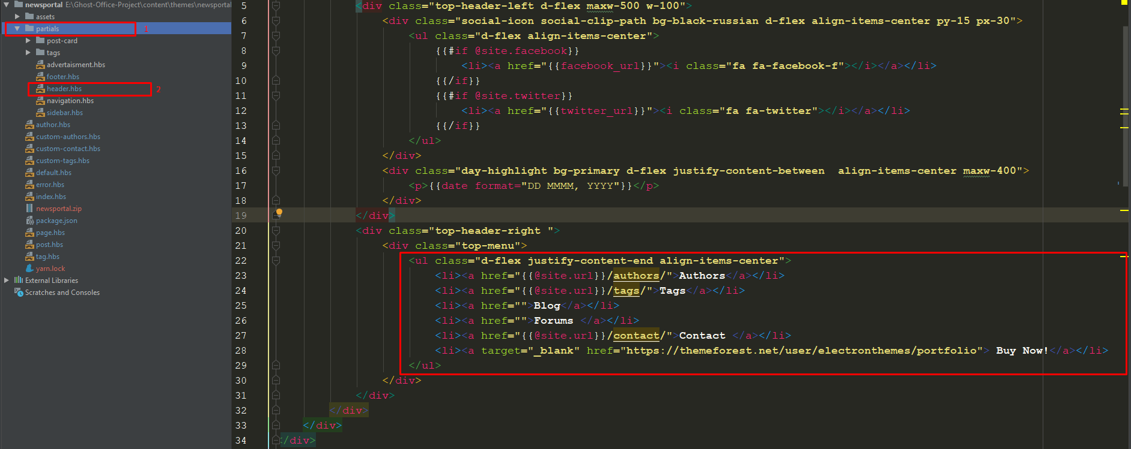Collapse the partials folder arrow
This screenshot has width=1131, height=449.
click(17, 29)
